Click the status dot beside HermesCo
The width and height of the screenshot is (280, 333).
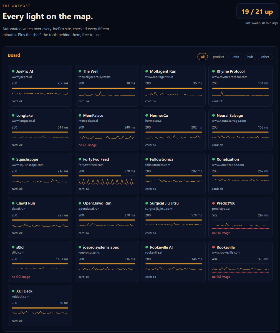click(x=147, y=115)
